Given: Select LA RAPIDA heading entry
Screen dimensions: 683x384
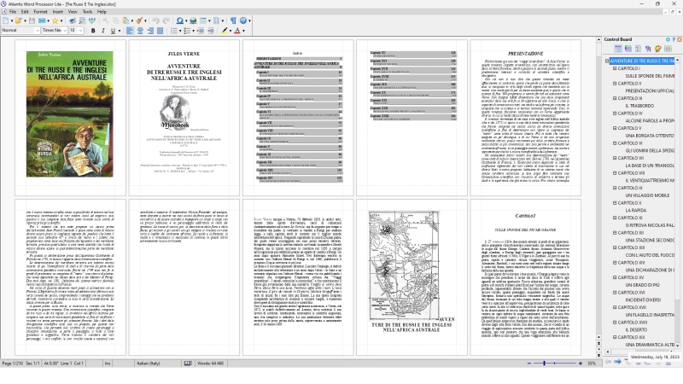Looking at the screenshot, I should (x=636, y=210).
